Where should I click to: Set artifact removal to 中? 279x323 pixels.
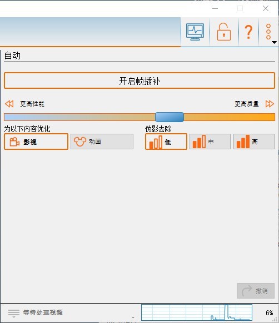click(x=210, y=142)
